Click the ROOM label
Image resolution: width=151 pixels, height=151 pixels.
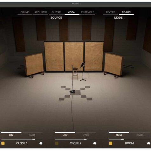coord(129,143)
